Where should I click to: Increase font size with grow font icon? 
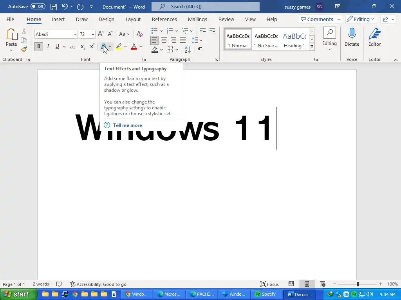pos(101,34)
